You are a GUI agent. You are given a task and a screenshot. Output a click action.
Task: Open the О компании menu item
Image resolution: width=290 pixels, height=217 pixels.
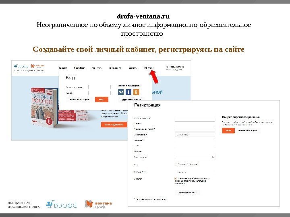click(x=115, y=68)
